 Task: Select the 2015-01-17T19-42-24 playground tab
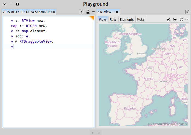coord(29,12)
